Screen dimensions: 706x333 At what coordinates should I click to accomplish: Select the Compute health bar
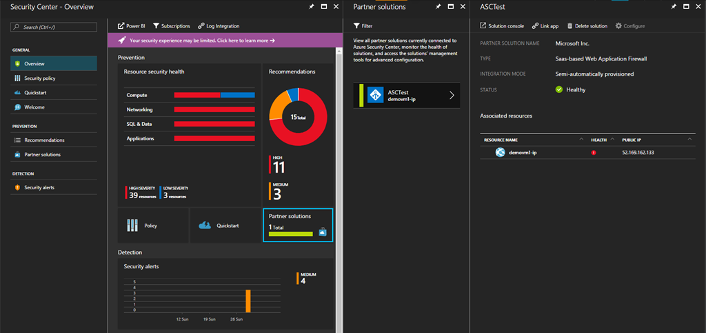214,95
